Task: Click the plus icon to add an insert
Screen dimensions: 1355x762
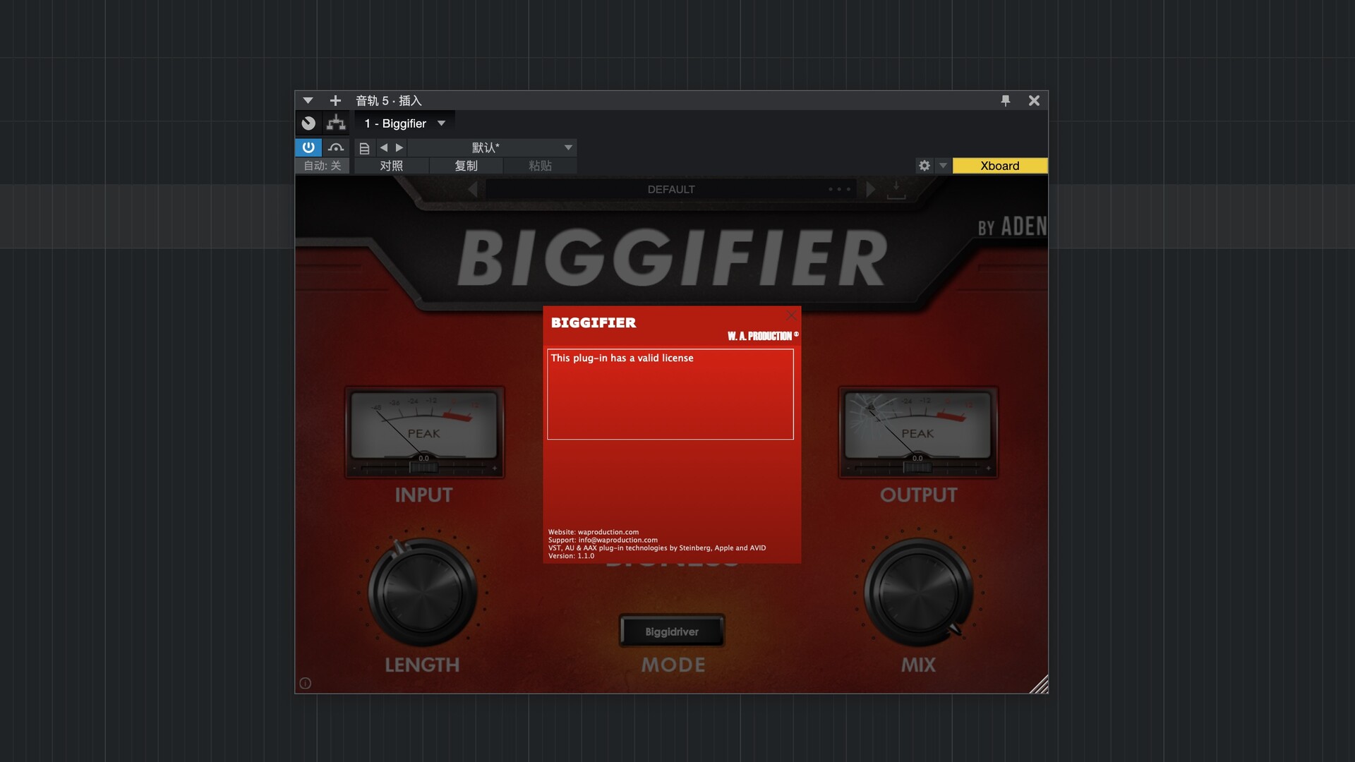Action: pyautogui.click(x=335, y=101)
